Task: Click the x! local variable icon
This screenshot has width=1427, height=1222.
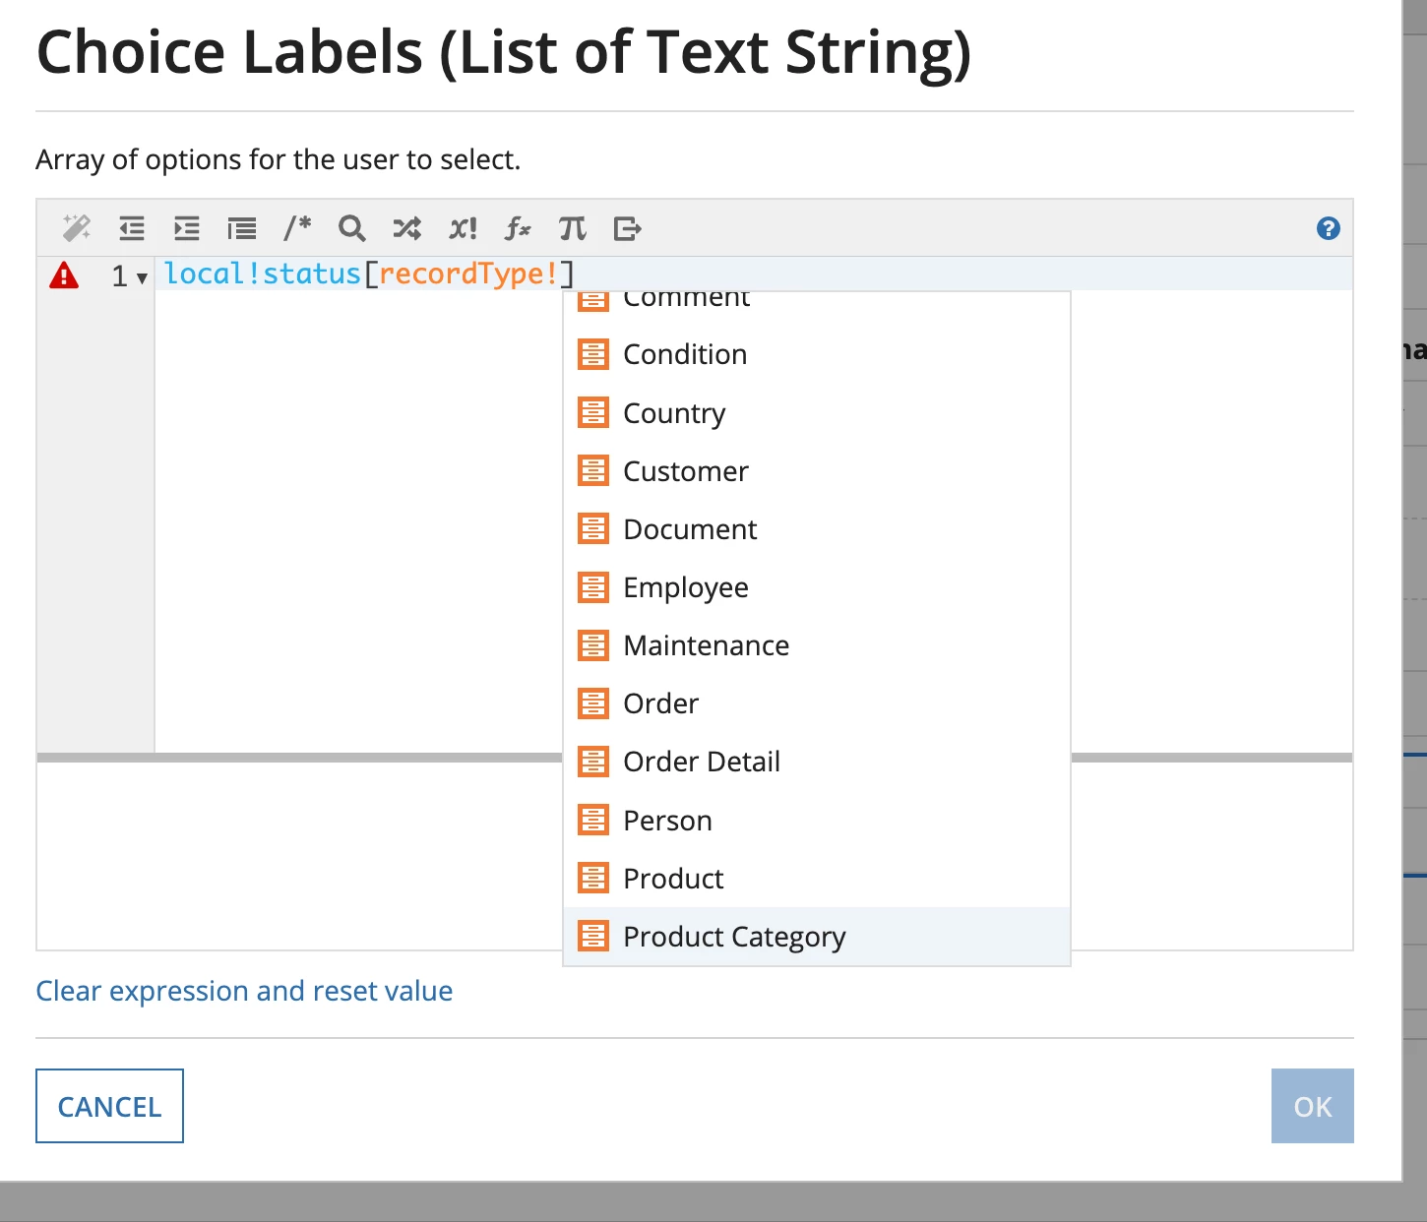Action: point(463,228)
